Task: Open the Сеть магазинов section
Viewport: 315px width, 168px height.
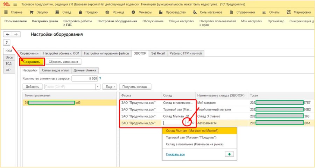Action: click(x=211, y=13)
